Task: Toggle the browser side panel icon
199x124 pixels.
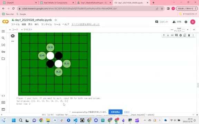Action: tap(168, 9)
